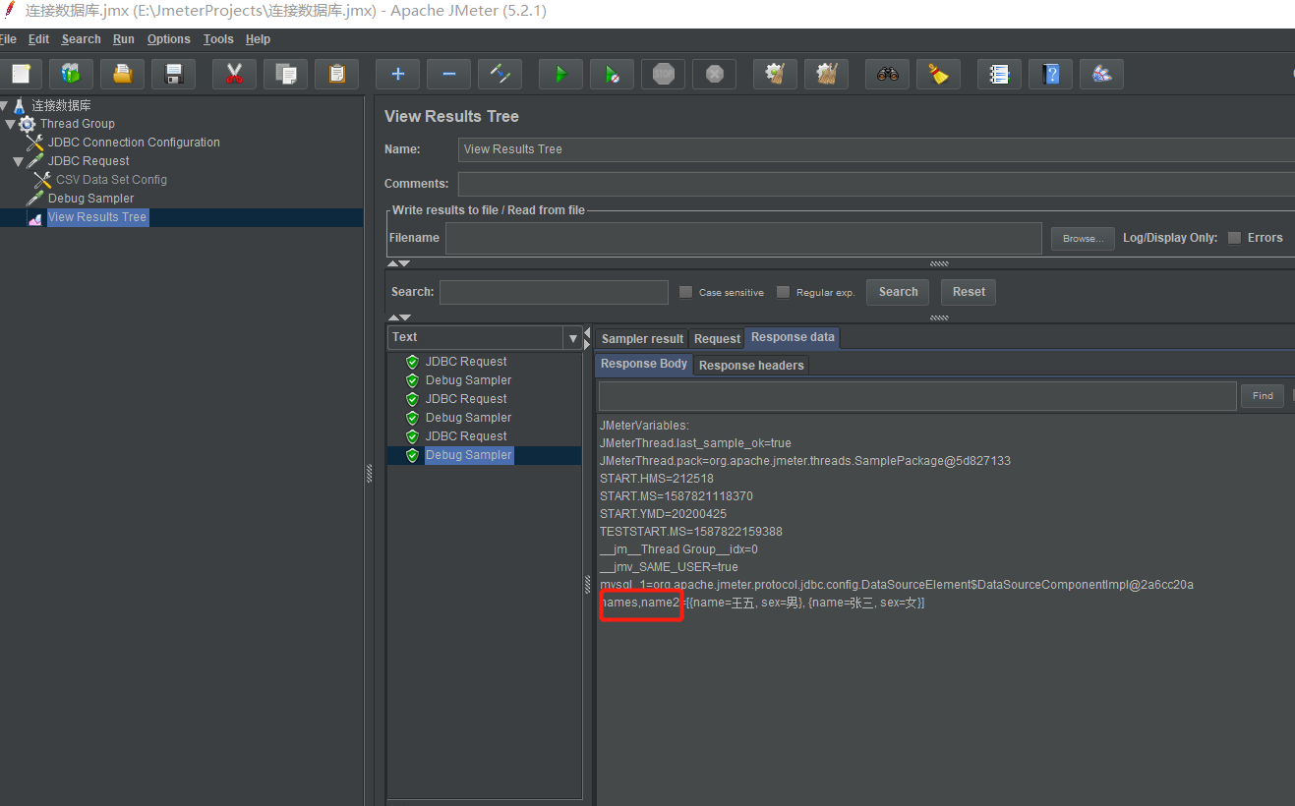
Task: Toggle the Regular exp. checkbox
Action: click(x=783, y=292)
